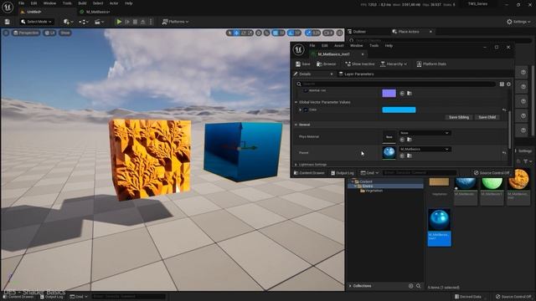The width and height of the screenshot is (536, 301).
Task: Open the Add content dropdown in main toolbar
Action: coord(69,22)
